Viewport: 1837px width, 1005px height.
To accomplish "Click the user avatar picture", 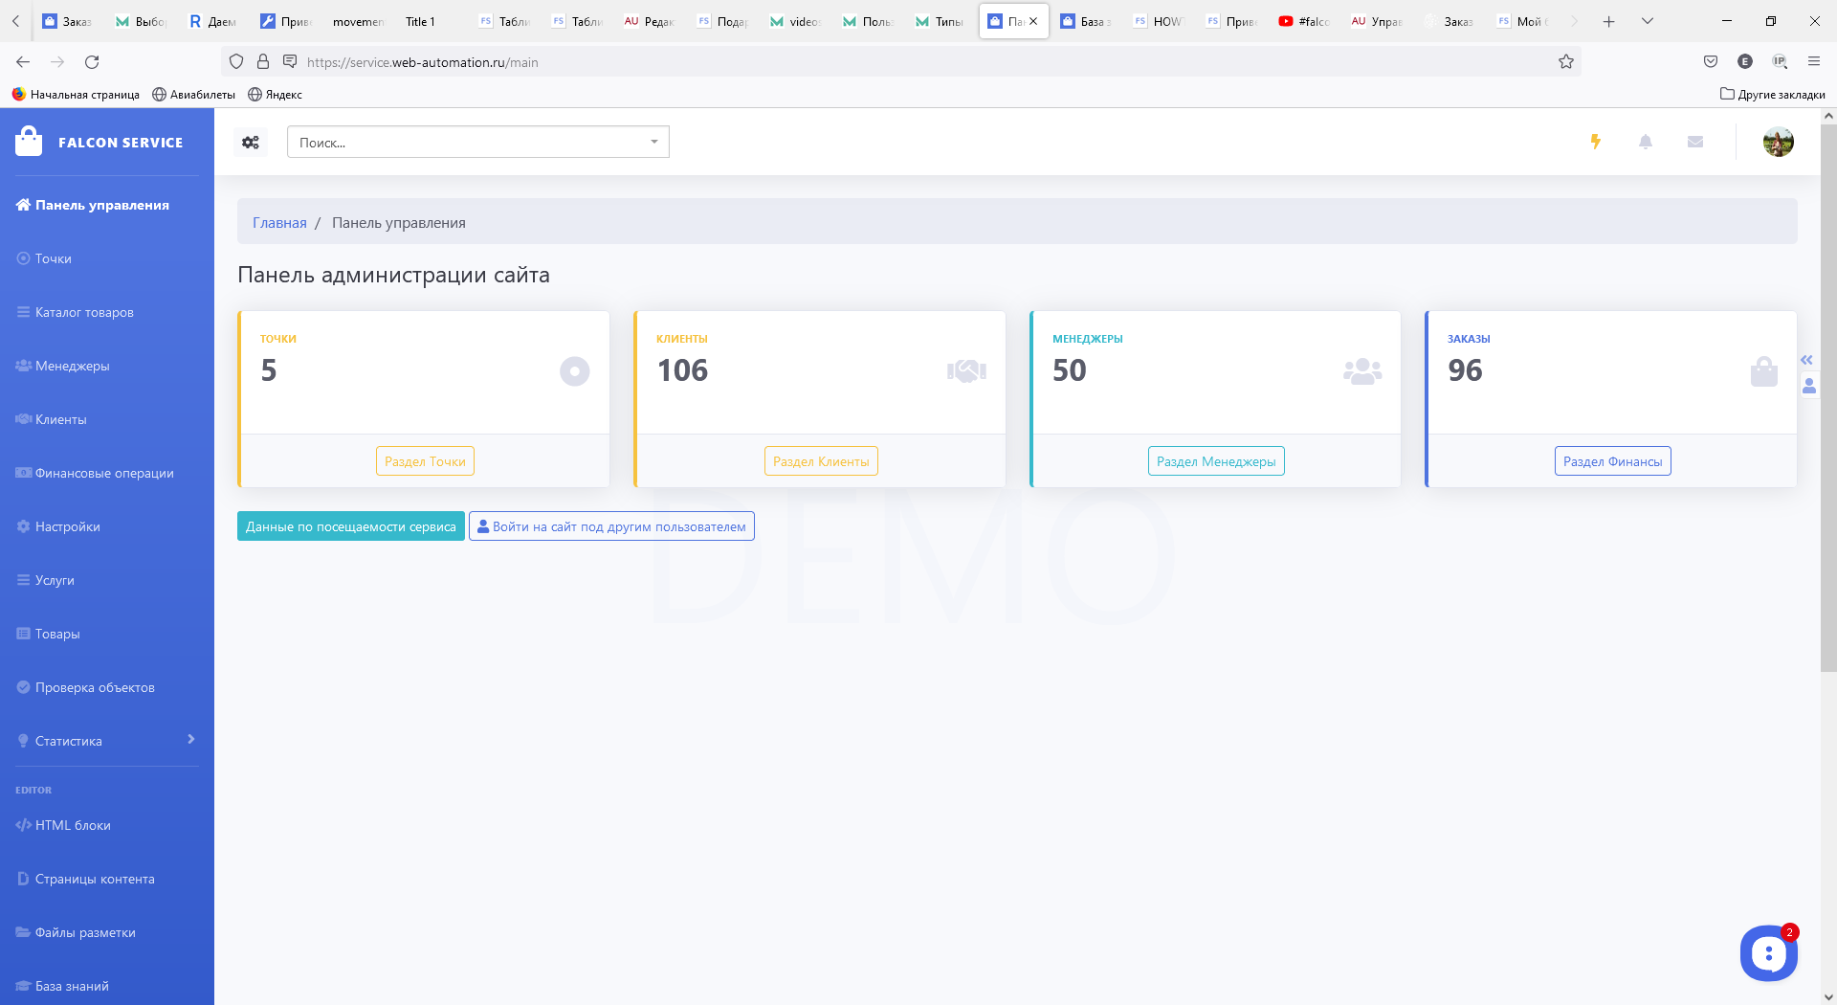I will coord(1778,142).
